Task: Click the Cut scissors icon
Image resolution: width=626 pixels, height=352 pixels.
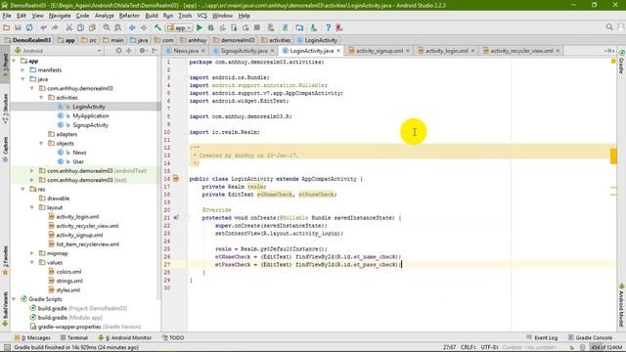Action: [x=69, y=27]
